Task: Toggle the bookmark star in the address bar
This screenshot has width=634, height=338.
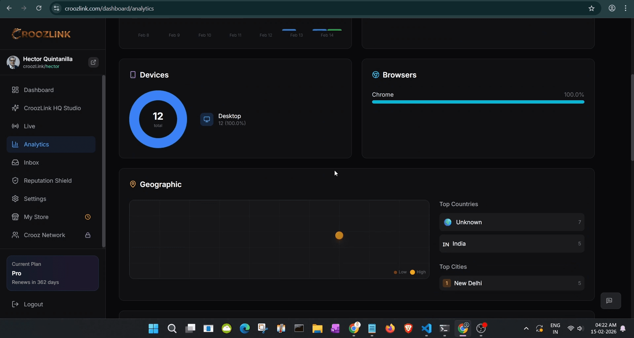Action: [x=592, y=8]
